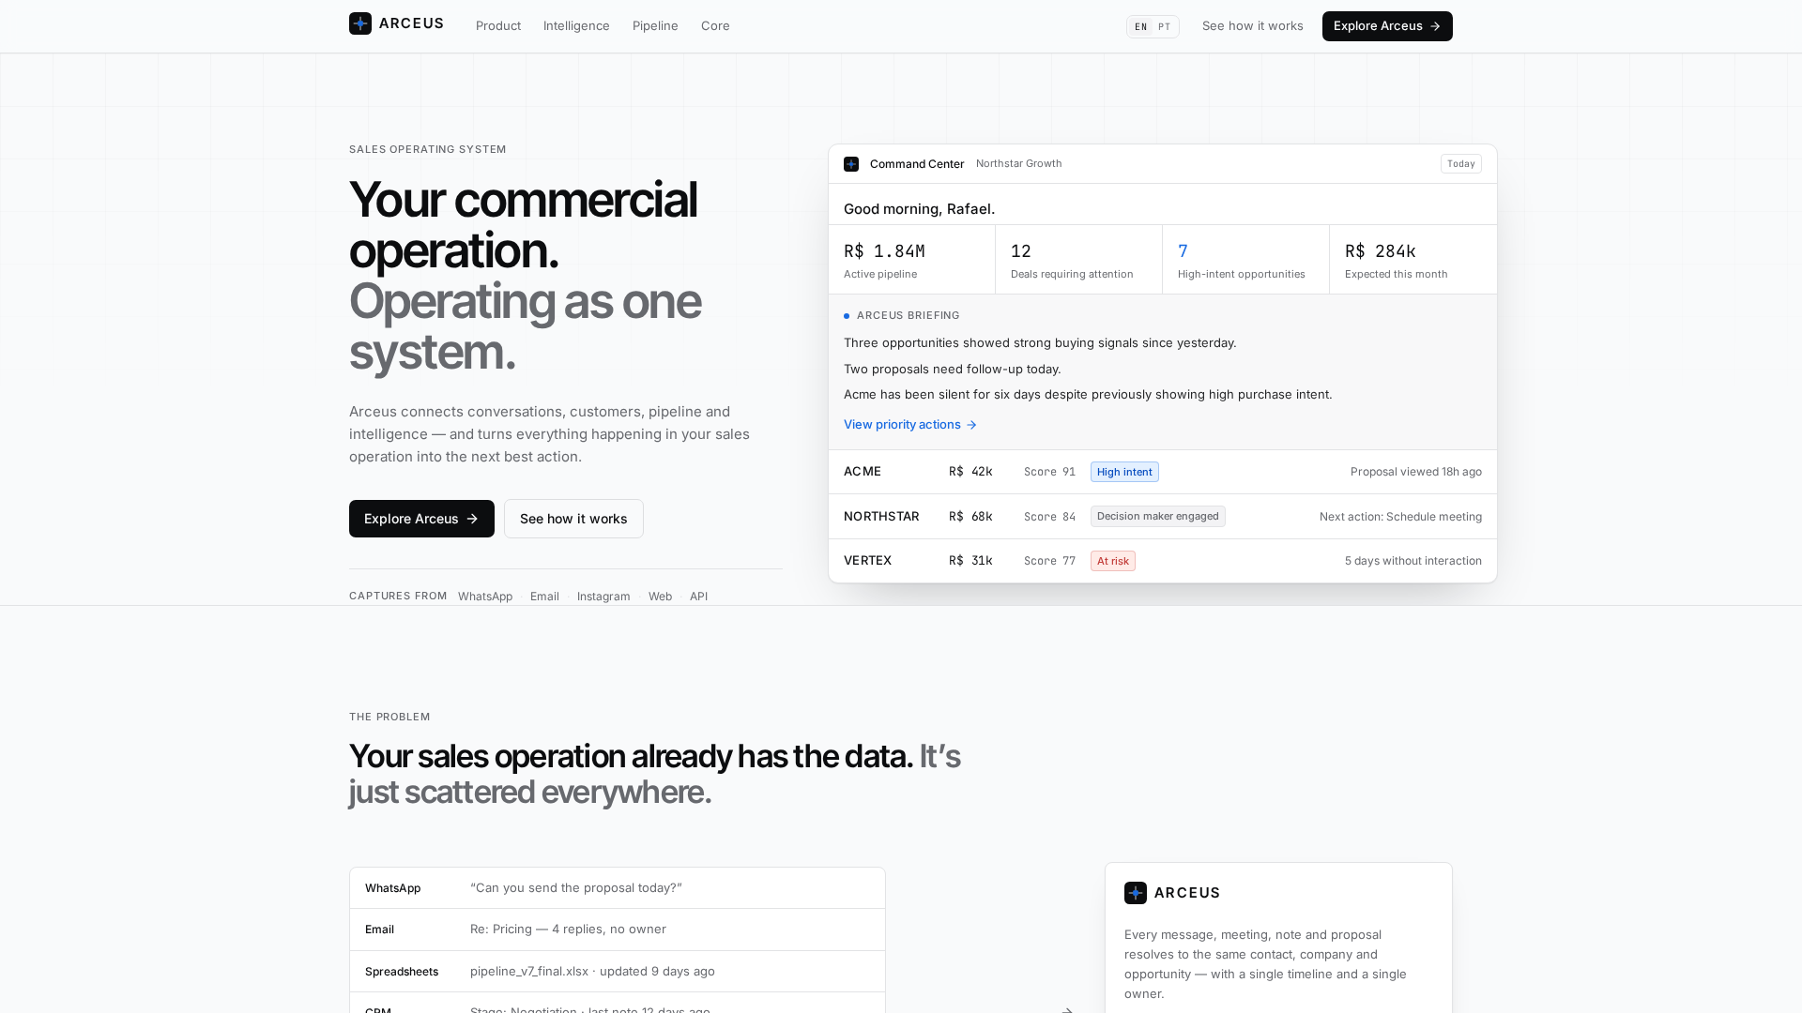Open the Product menu item
1802x1013 pixels.
click(x=498, y=25)
